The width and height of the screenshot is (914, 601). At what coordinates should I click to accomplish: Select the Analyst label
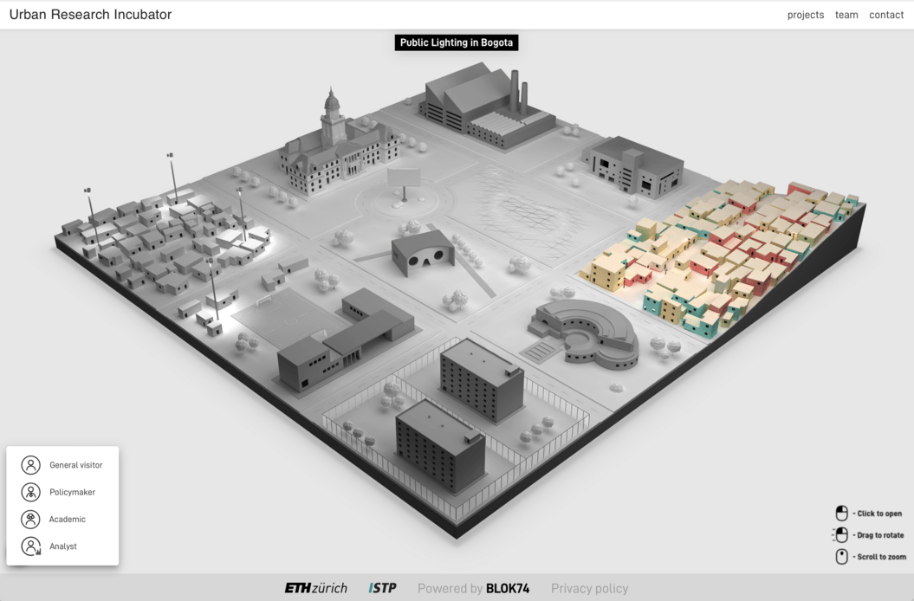(x=63, y=546)
